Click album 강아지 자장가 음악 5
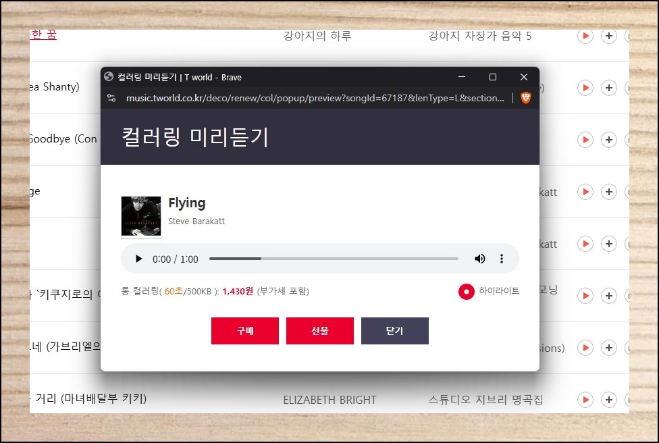The image size is (659, 443). coord(479,36)
